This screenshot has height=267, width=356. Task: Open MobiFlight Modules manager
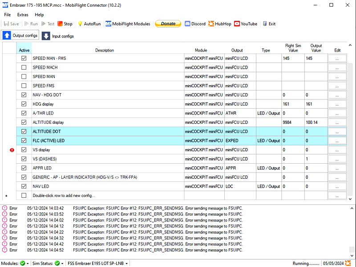[127, 24]
